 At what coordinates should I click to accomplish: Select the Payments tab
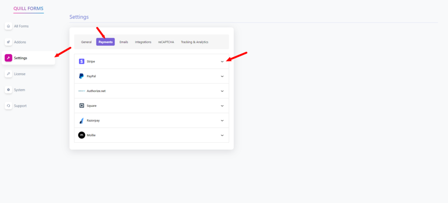(105, 42)
